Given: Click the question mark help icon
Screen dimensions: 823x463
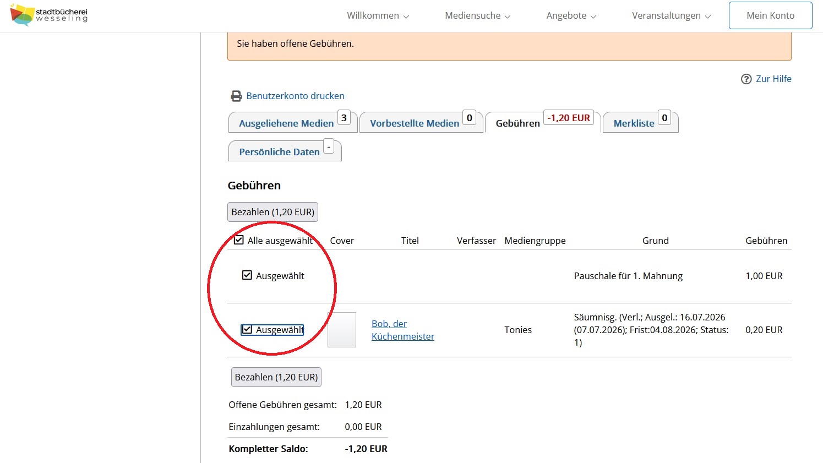Looking at the screenshot, I should coord(746,79).
